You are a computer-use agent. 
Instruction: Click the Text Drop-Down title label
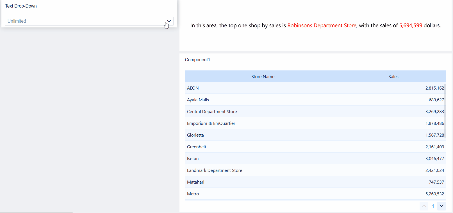tap(21, 6)
